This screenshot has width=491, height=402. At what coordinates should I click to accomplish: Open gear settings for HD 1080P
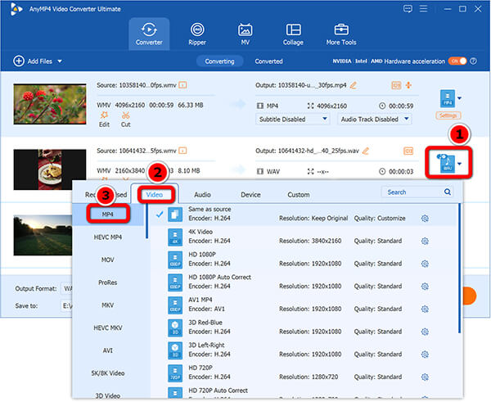point(425,264)
